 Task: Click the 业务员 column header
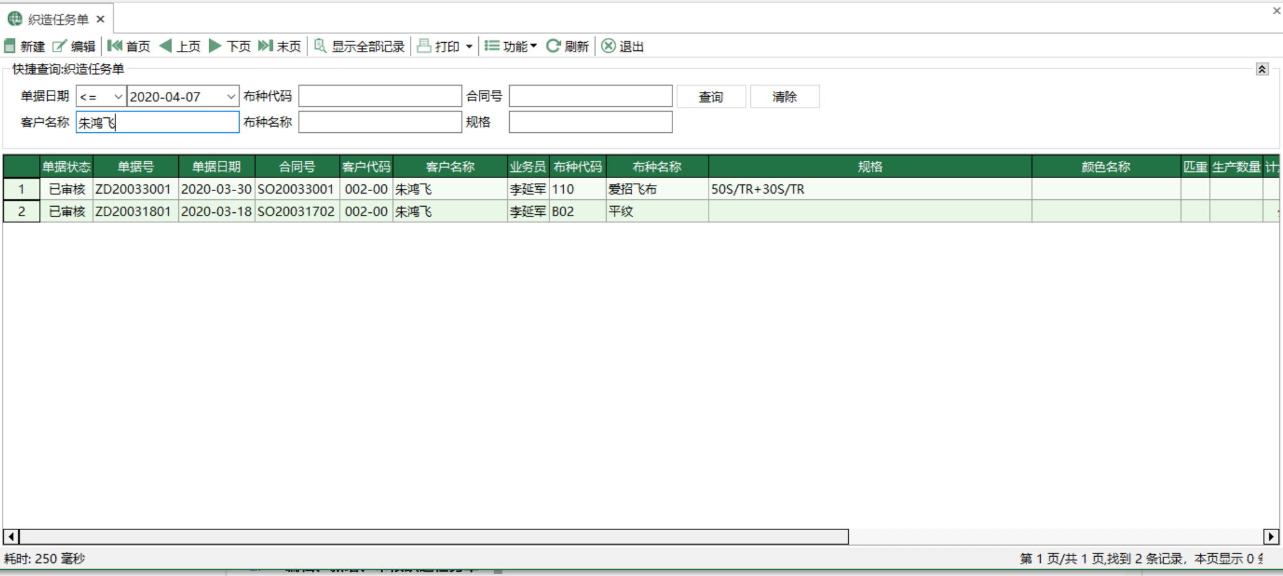[x=528, y=166]
